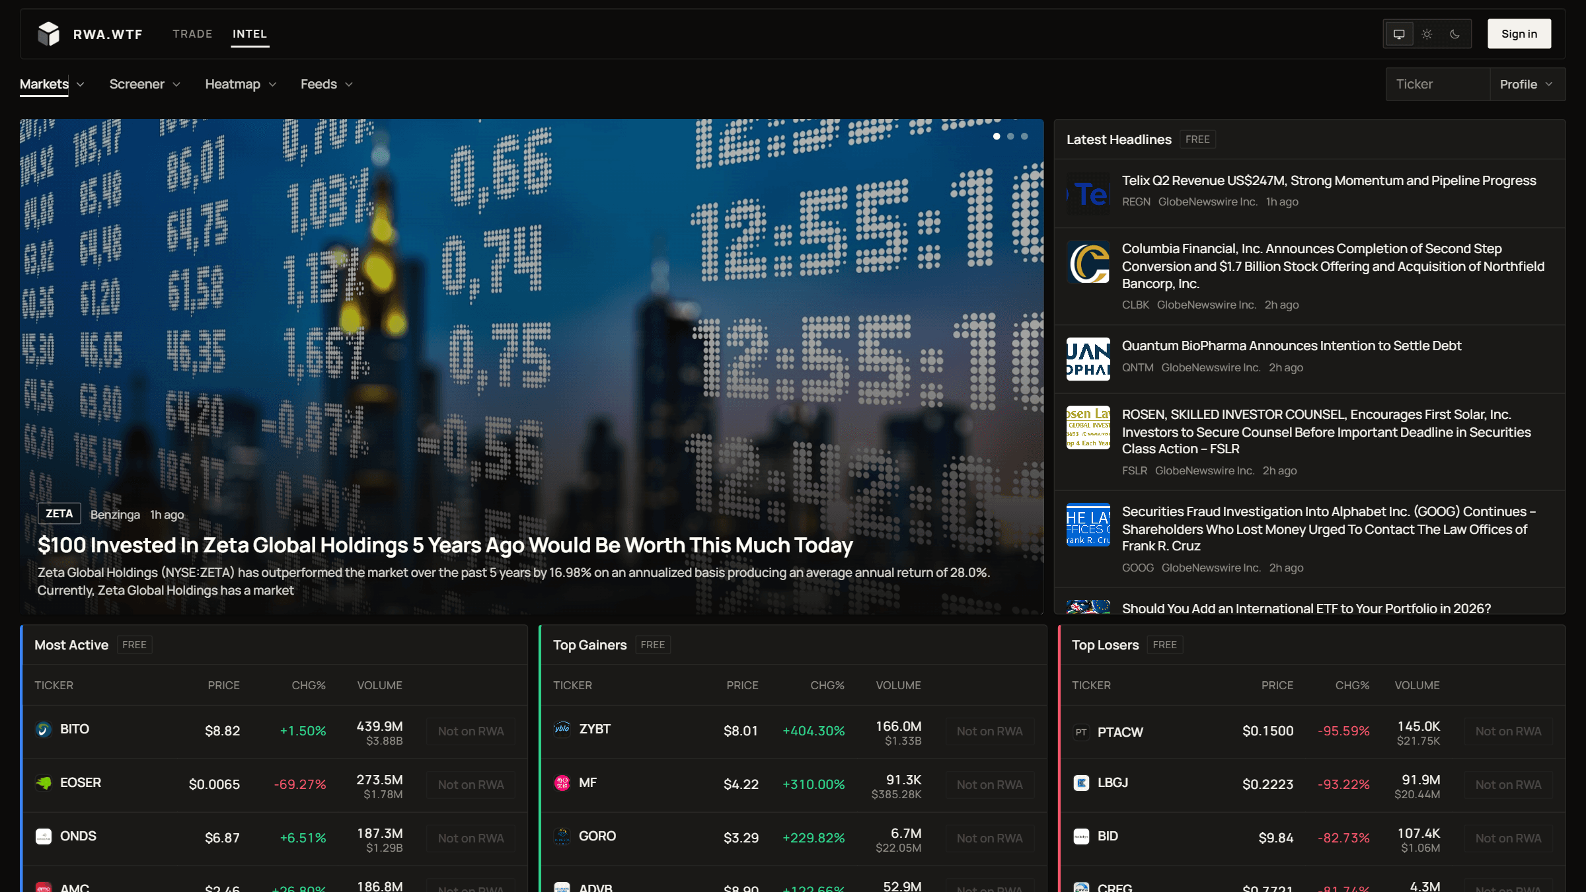Open Quantum BioPharma settle debt headline

coord(1291,346)
